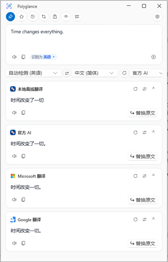Viewport: 168px width, 262px height.
Task: Copy the 本地离线翻译 result
Action: (x=23, y=113)
